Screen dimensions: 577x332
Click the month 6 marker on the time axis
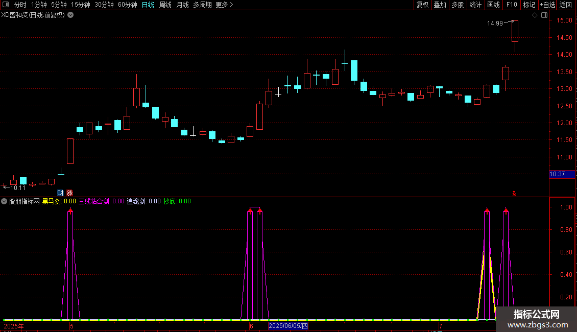point(251,326)
